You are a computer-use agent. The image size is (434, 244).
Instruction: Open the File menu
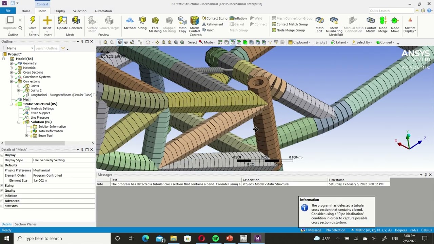coord(8,11)
